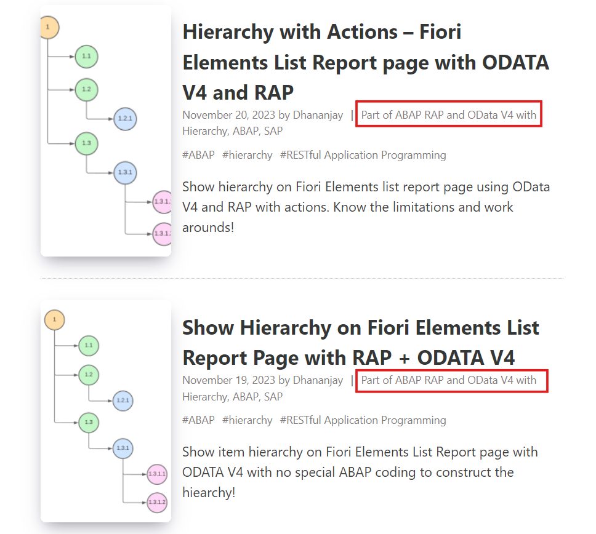Click the orange root node 1 in first diagram
Image resolution: width=596 pixels, height=534 pixels.
[49, 27]
